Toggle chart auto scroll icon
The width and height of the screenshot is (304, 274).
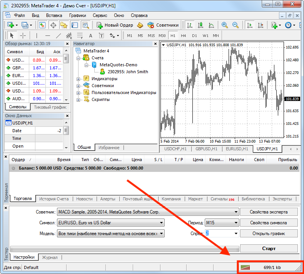[x=250, y=25]
